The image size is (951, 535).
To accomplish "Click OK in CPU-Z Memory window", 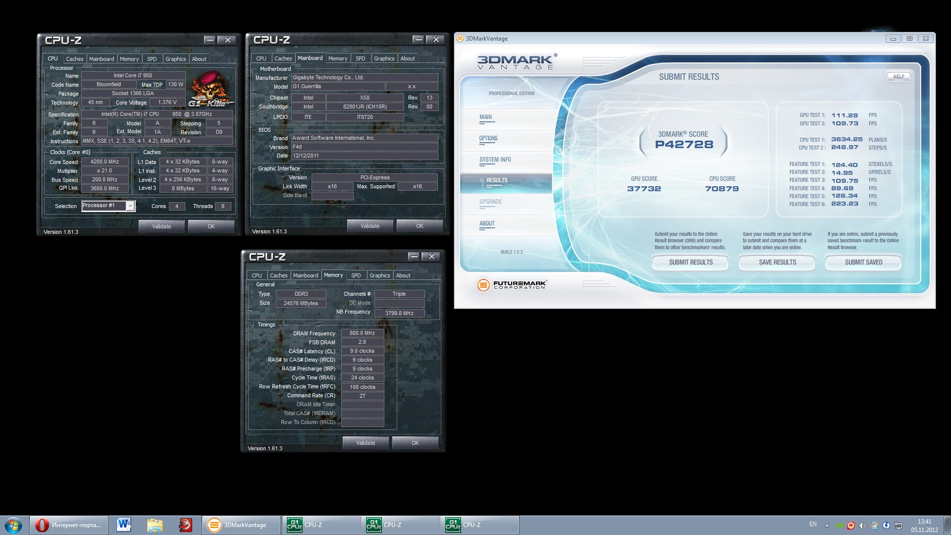I will (x=416, y=443).
